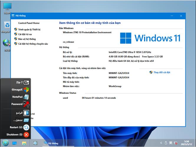Expand hidden tray icons chevron
Image resolution: width=196 pixels, height=147 pixels.
161,143
